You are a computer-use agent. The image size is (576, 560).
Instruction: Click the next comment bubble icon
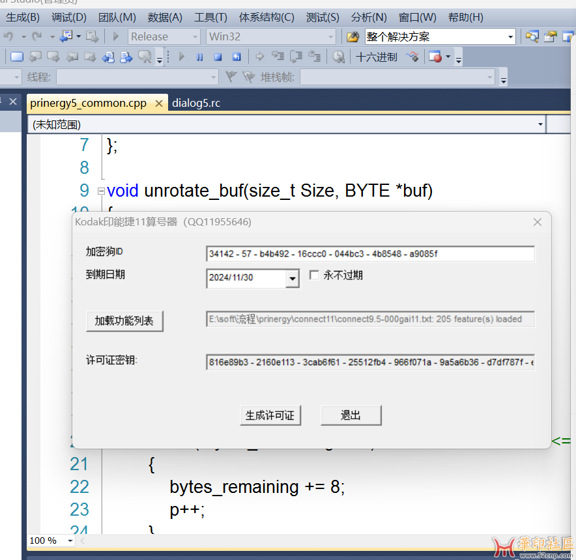(x=53, y=57)
